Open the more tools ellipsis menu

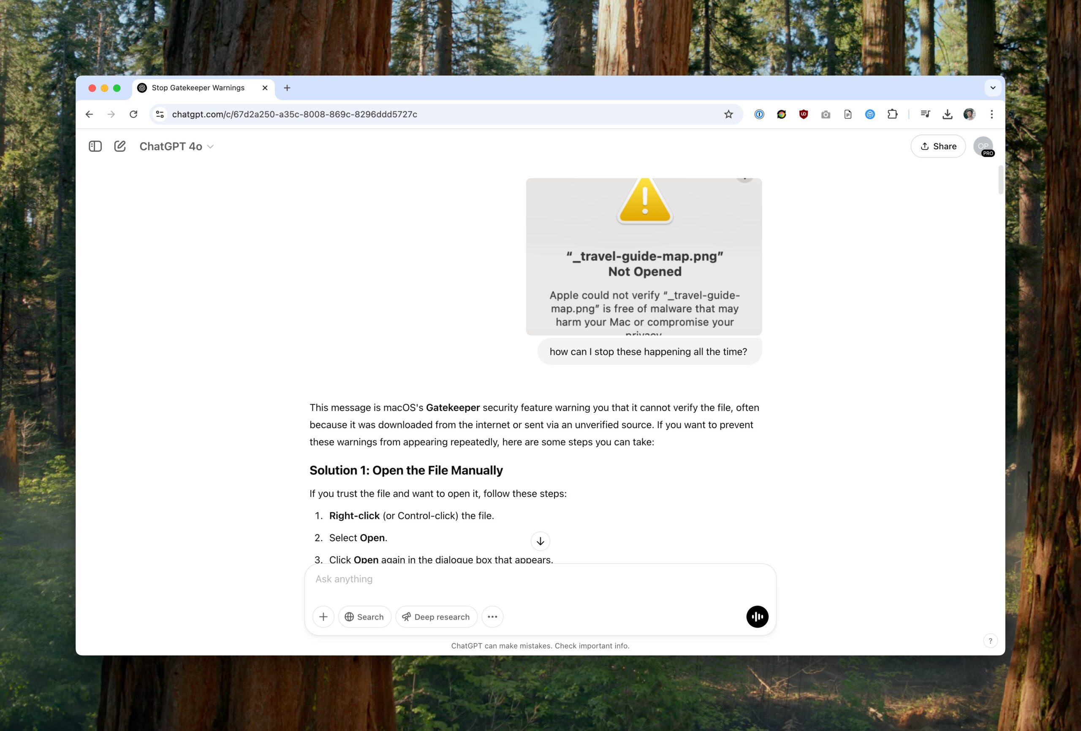[492, 617]
